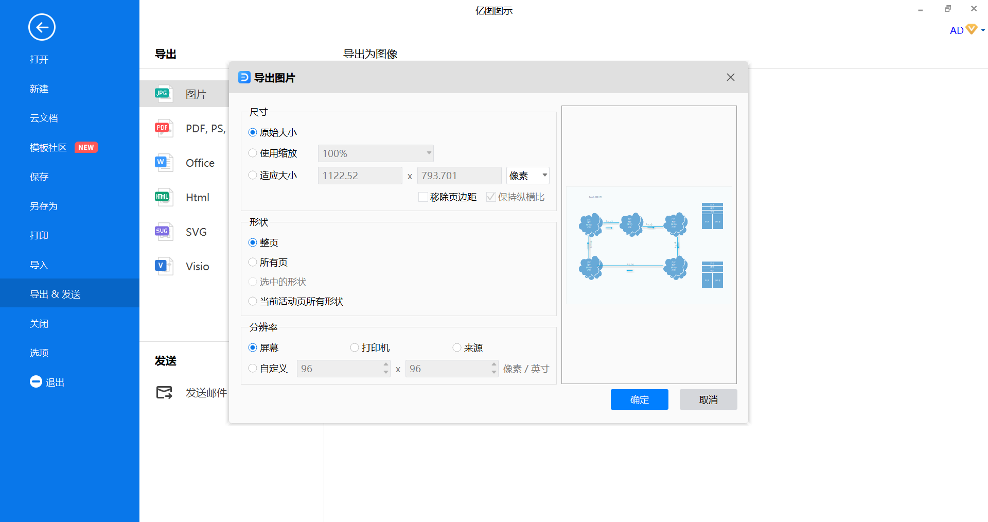Decrease the first custom DPI stepper
Screen dimensions: 988x522
tap(386, 372)
